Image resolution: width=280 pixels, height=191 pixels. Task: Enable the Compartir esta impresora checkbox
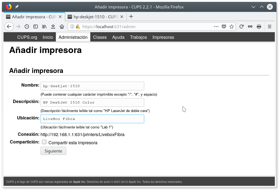44,142
